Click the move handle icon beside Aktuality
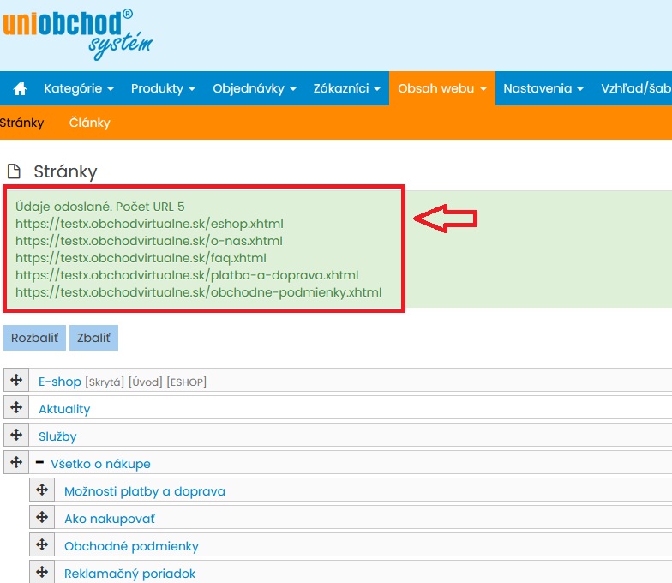This screenshot has height=583, width=672. point(16,408)
